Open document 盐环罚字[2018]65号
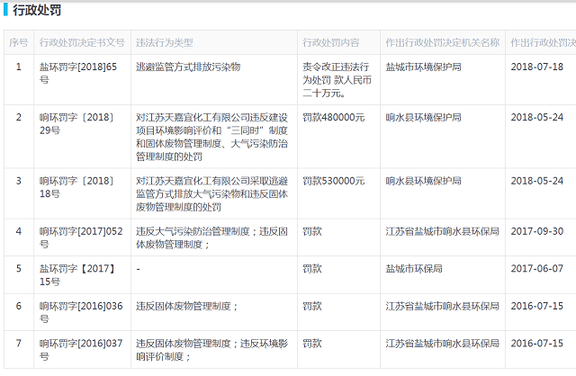The height and width of the screenshot is (376, 576). (x=79, y=74)
